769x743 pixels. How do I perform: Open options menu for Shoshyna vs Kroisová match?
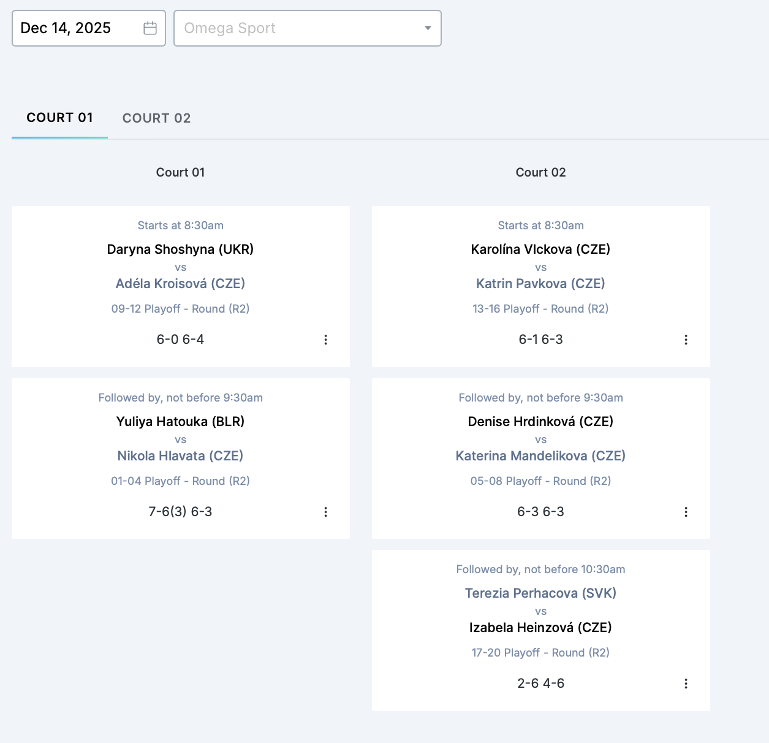[x=325, y=340]
